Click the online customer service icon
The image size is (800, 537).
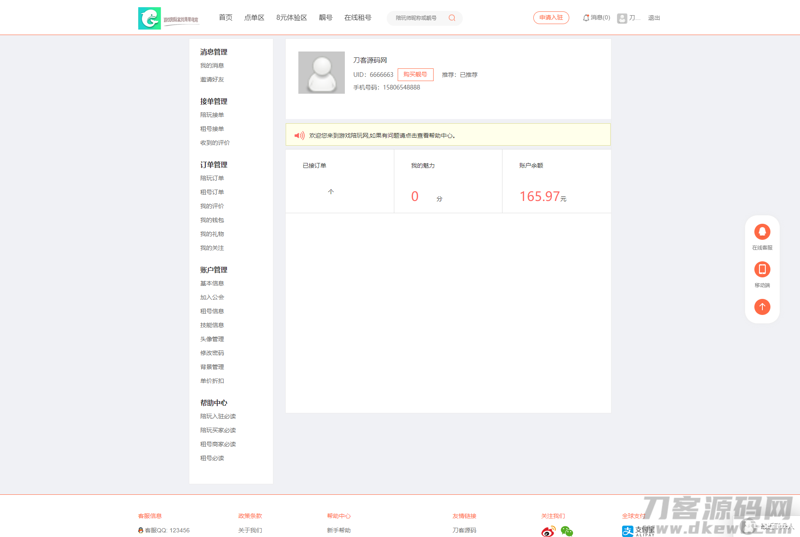pyautogui.click(x=762, y=232)
